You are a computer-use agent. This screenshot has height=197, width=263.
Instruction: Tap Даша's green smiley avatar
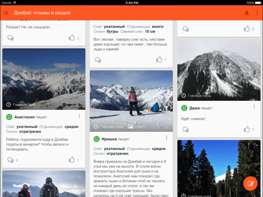click(x=184, y=108)
